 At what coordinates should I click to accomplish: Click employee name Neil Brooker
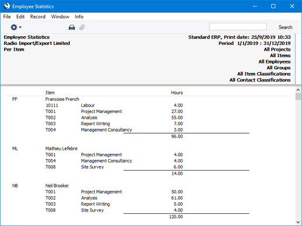click(x=57, y=186)
